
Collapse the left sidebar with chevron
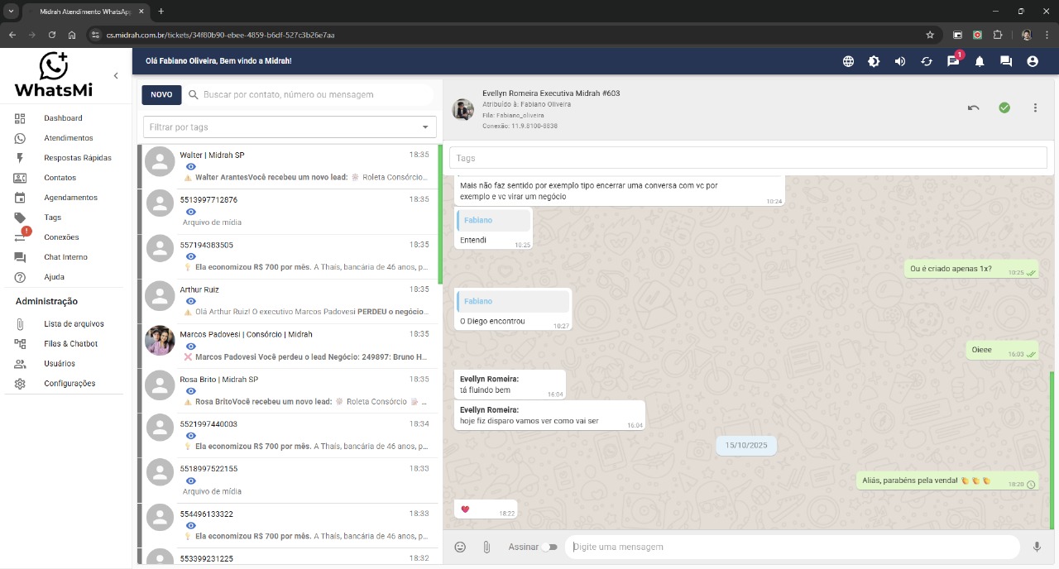(116, 76)
